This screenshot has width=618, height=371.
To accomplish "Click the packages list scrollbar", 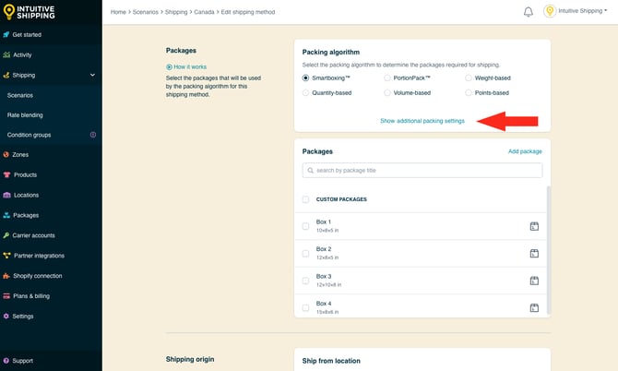I will point(548,250).
